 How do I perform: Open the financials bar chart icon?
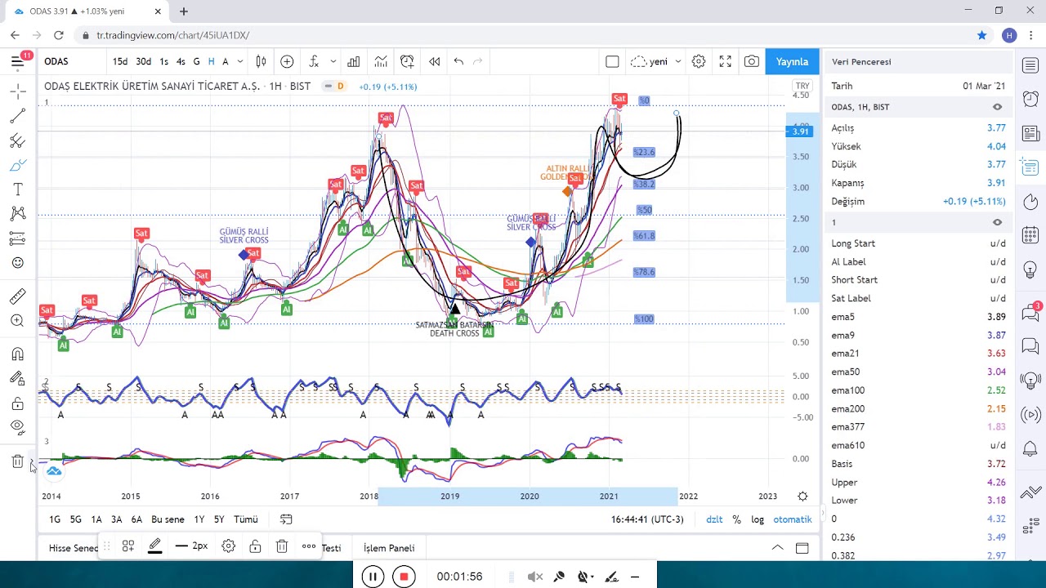coord(354,61)
